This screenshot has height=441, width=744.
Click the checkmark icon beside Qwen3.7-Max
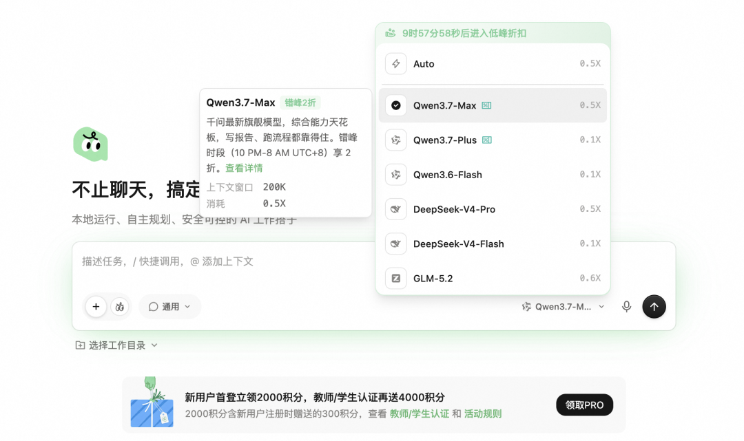point(395,105)
